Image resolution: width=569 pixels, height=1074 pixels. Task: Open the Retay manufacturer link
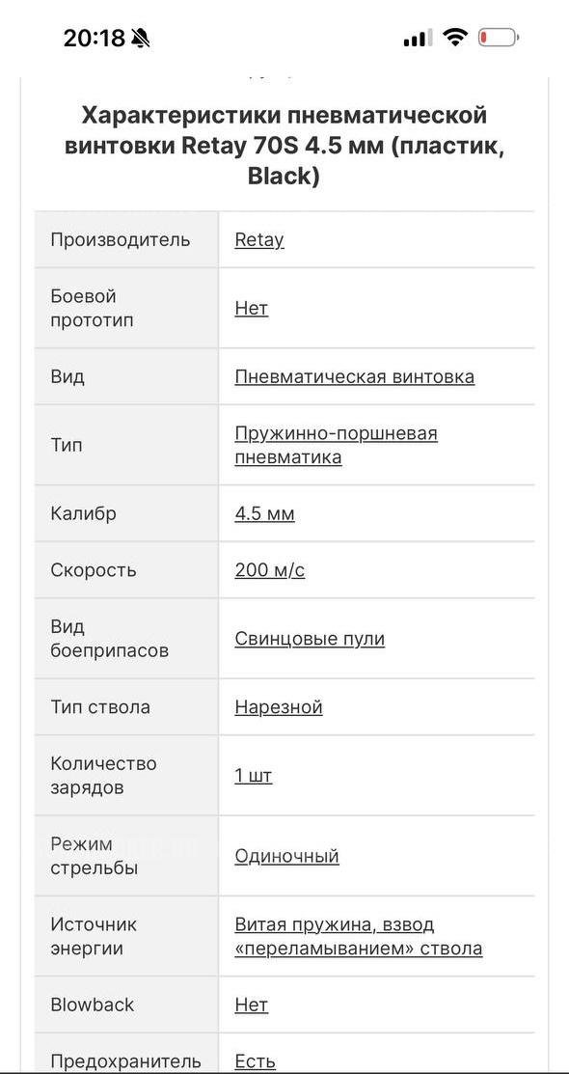click(x=257, y=240)
